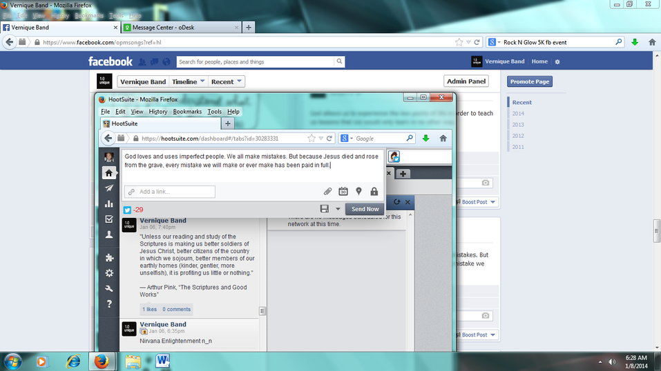661x371 pixels.
Task: Refresh the stream with the circular arrow icon
Action: click(396, 202)
